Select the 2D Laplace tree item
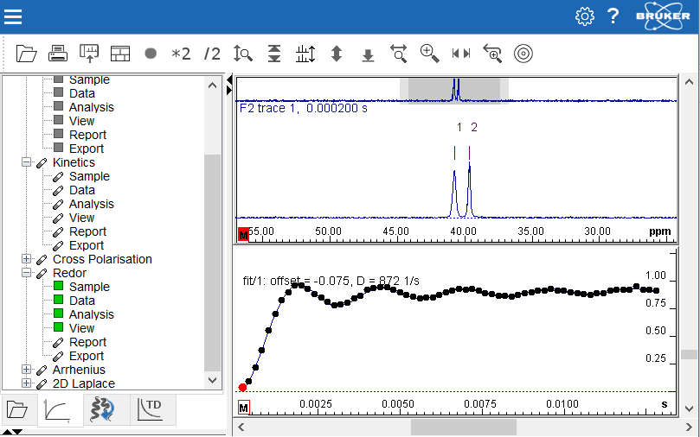 (83, 383)
